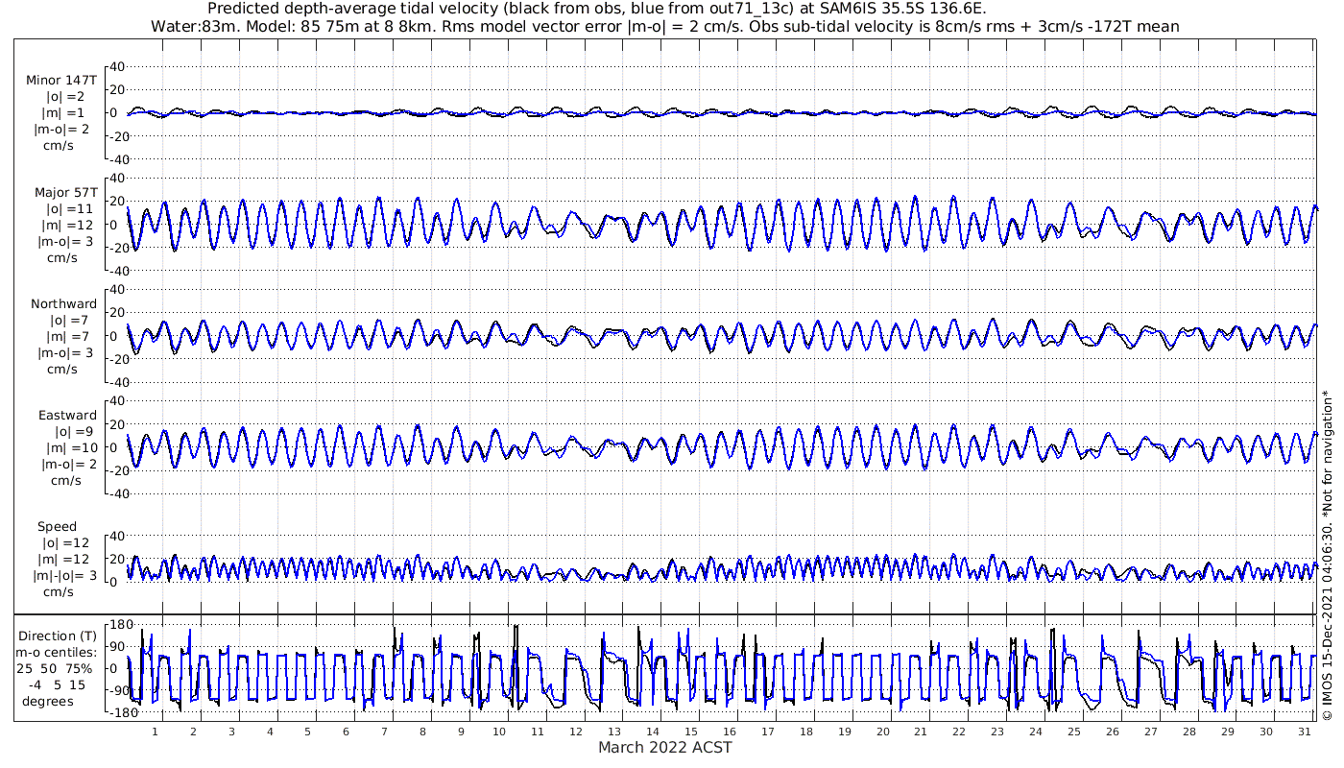
Task: Click the '|m-o|= 2' value in the Minor panel
Action: [64, 129]
